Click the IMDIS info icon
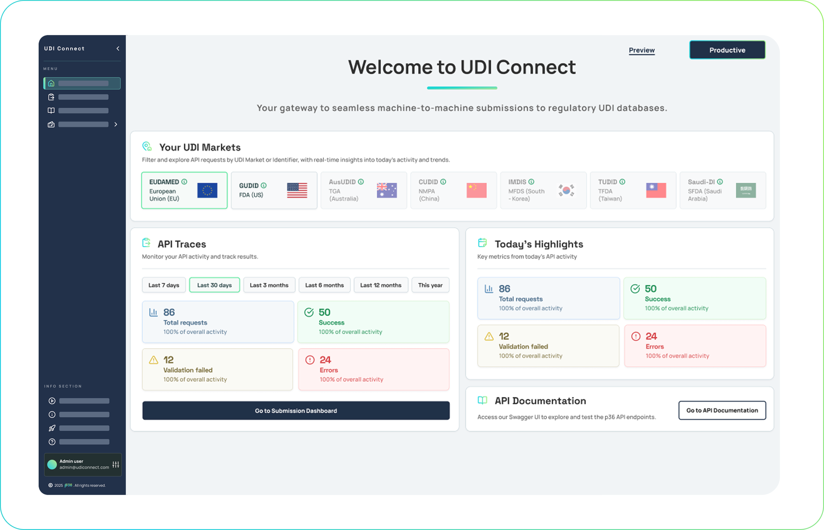The width and height of the screenshot is (824, 530). click(532, 182)
